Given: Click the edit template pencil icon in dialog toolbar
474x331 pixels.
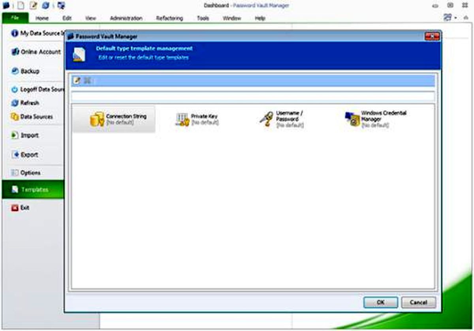Looking at the screenshot, I should click(77, 81).
